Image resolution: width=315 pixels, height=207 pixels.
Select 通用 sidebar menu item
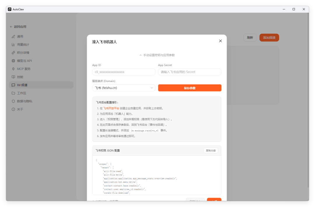(41, 36)
